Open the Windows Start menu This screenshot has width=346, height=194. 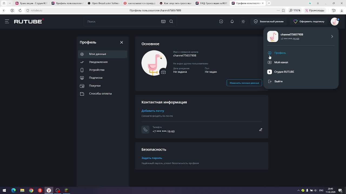click(x=4, y=190)
